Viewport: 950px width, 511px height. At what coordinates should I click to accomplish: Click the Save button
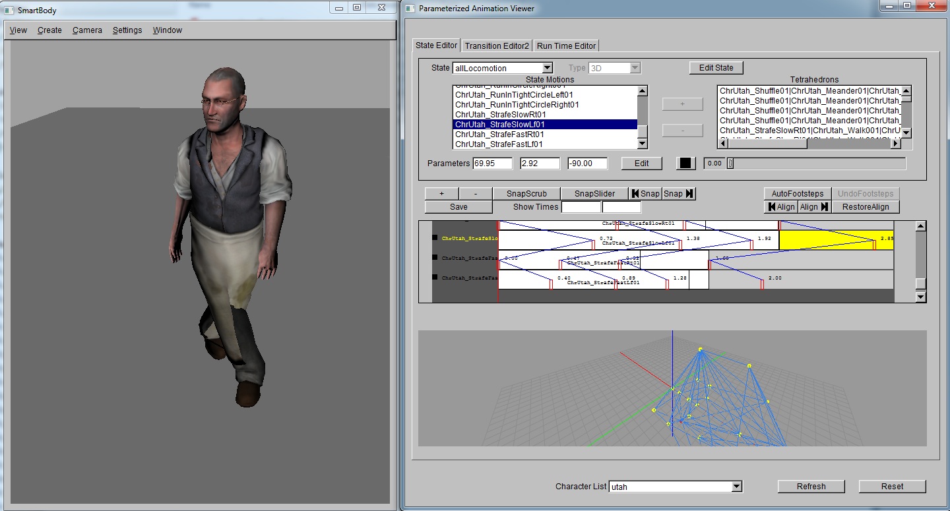tap(459, 207)
